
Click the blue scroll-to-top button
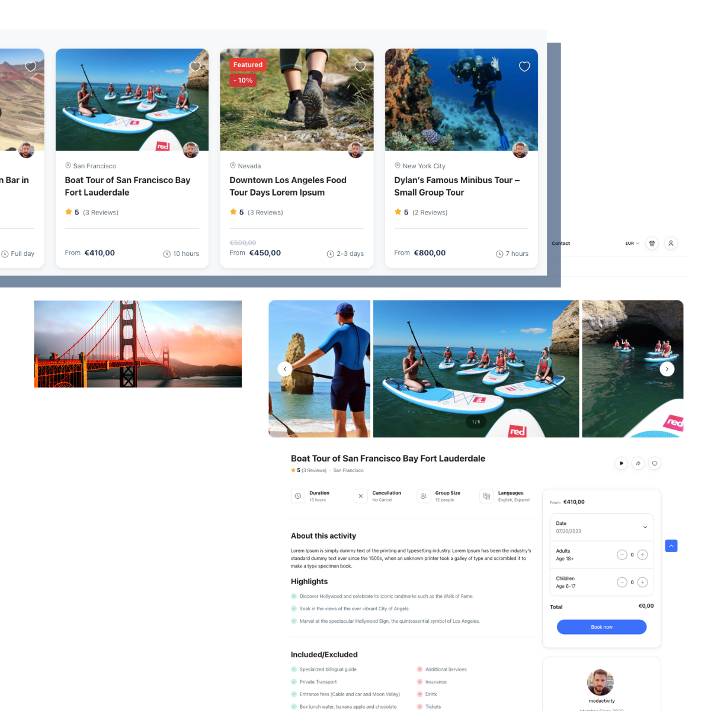(x=671, y=546)
